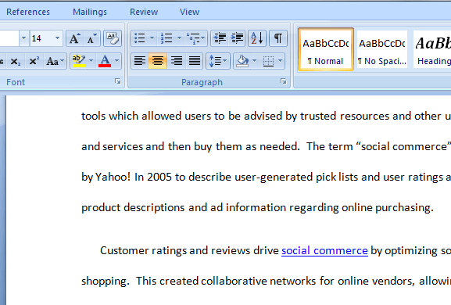Screen dimensions: 451x305
Task: Click the Increase Indent icon
Action: pyautogui.click(x=237, y=38)
